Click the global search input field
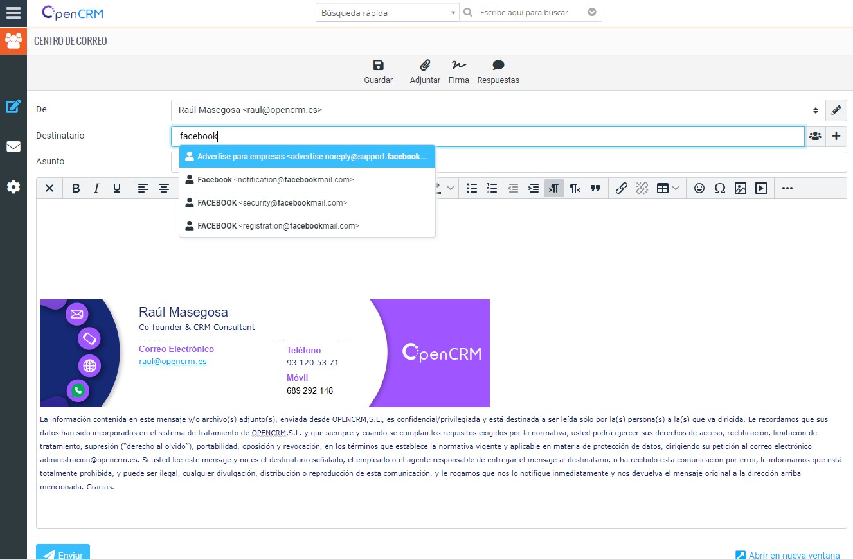Viewport: 853px width, 560px height. pos(530,13)
